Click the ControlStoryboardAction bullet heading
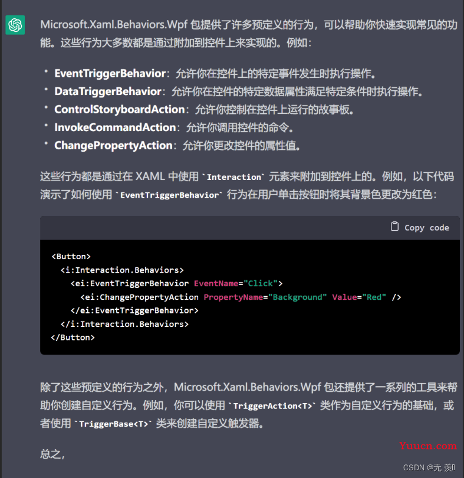 (120, 109)
